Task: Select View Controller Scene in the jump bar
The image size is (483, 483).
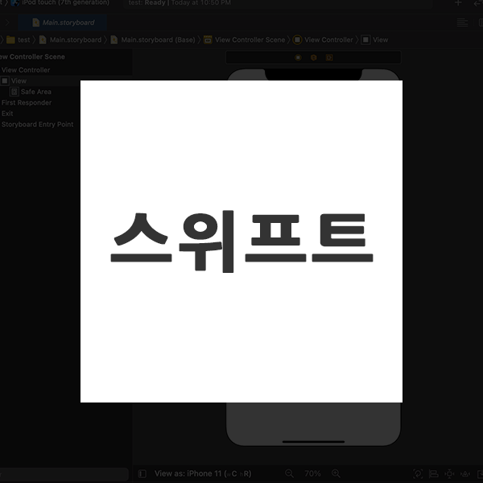Action: pos(250,39)
